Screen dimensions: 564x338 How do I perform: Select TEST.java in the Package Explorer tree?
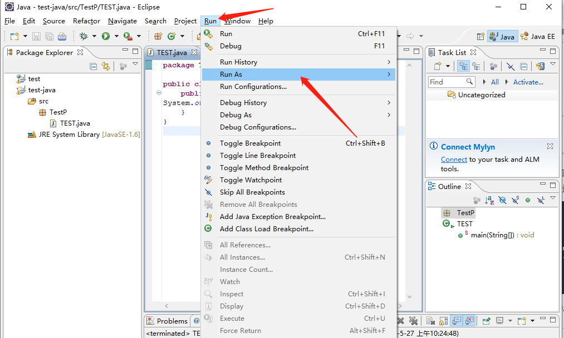tap(75, 123)
